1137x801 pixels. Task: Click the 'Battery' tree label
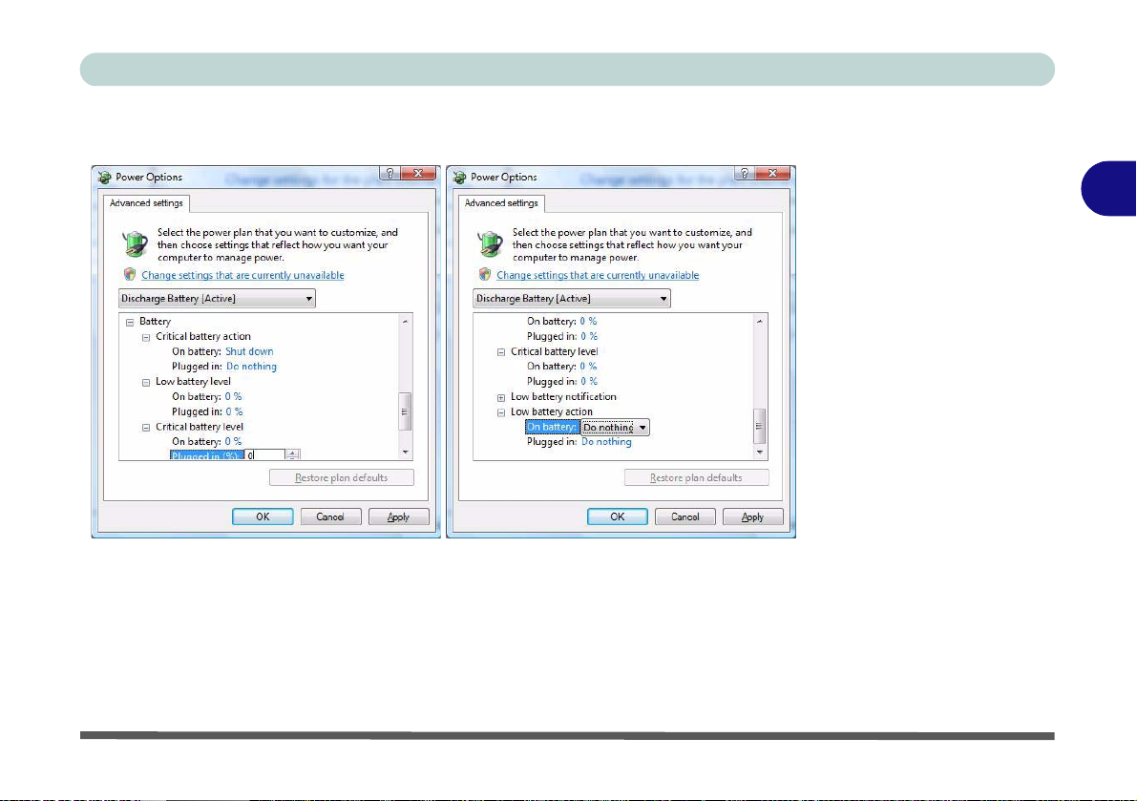pyautogui.click(x=156, y=321)
